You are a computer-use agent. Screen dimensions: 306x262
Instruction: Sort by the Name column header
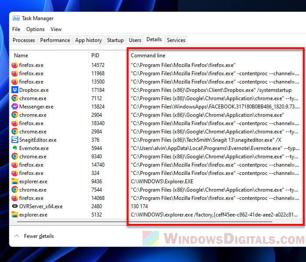click(x=21, y=56)
